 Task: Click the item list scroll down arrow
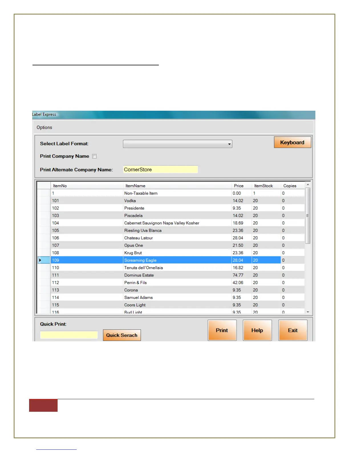pos(308,312)
